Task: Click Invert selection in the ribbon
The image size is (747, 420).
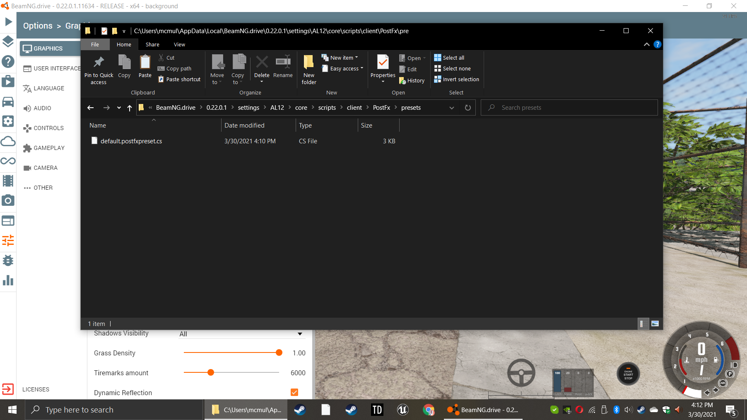Action: tap(457, 79)
